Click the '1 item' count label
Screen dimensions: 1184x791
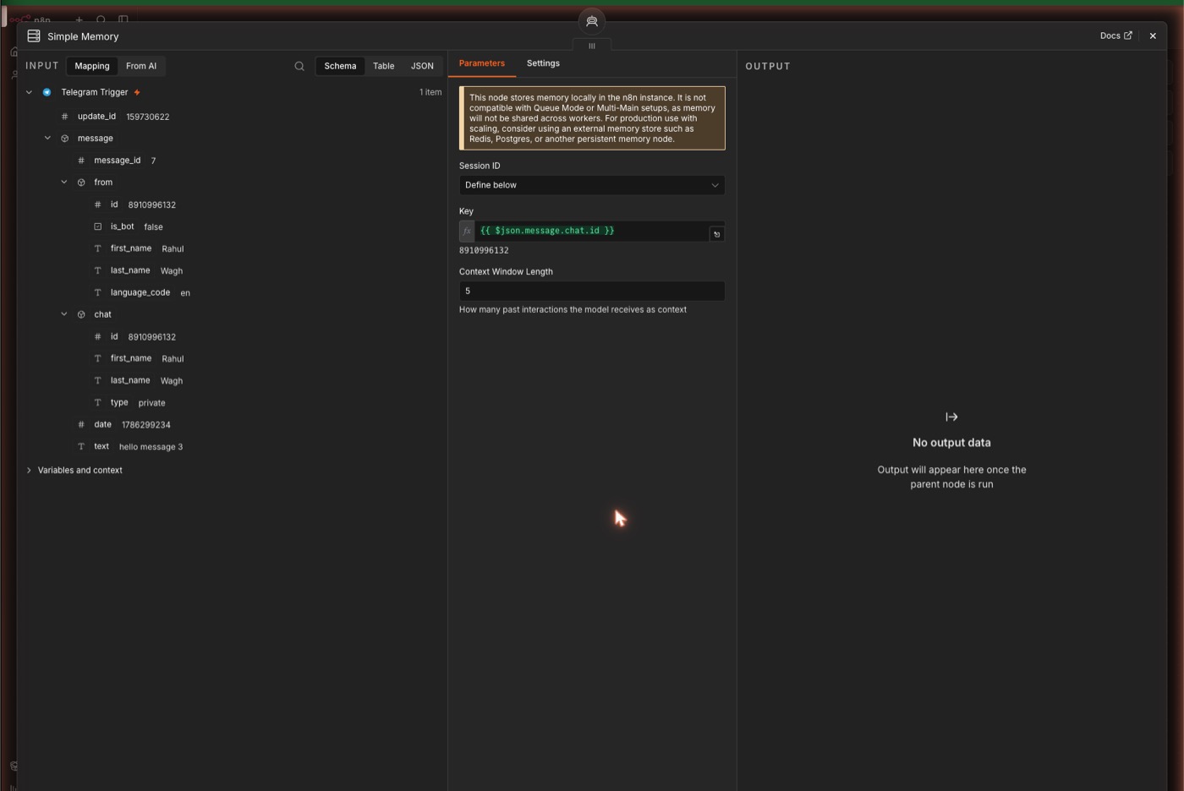[430, 92]
